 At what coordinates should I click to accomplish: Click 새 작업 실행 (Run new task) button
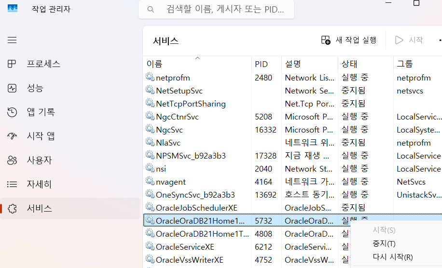click(x=349, y=40)
